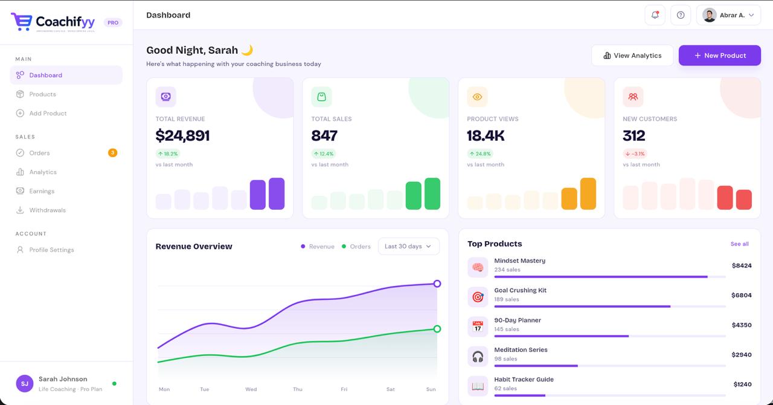The height and width of the screenshot is (405, 773).
Task: Click the Habit Tracker Guide progress bar
Action: click(x=610, y=395)
